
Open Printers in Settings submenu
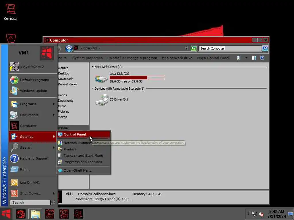pos(84,149)
